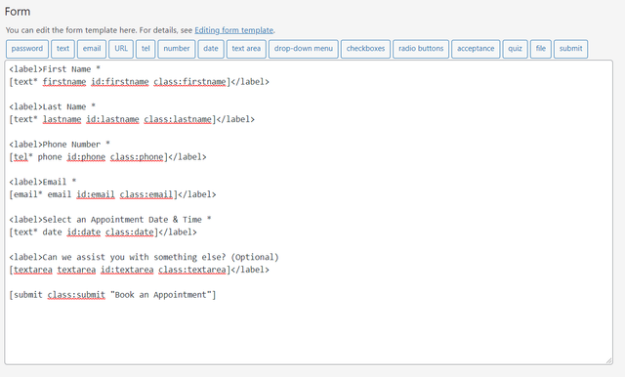
Task: Insert a drop-down menu tag
Action: (x=304, y=49)
